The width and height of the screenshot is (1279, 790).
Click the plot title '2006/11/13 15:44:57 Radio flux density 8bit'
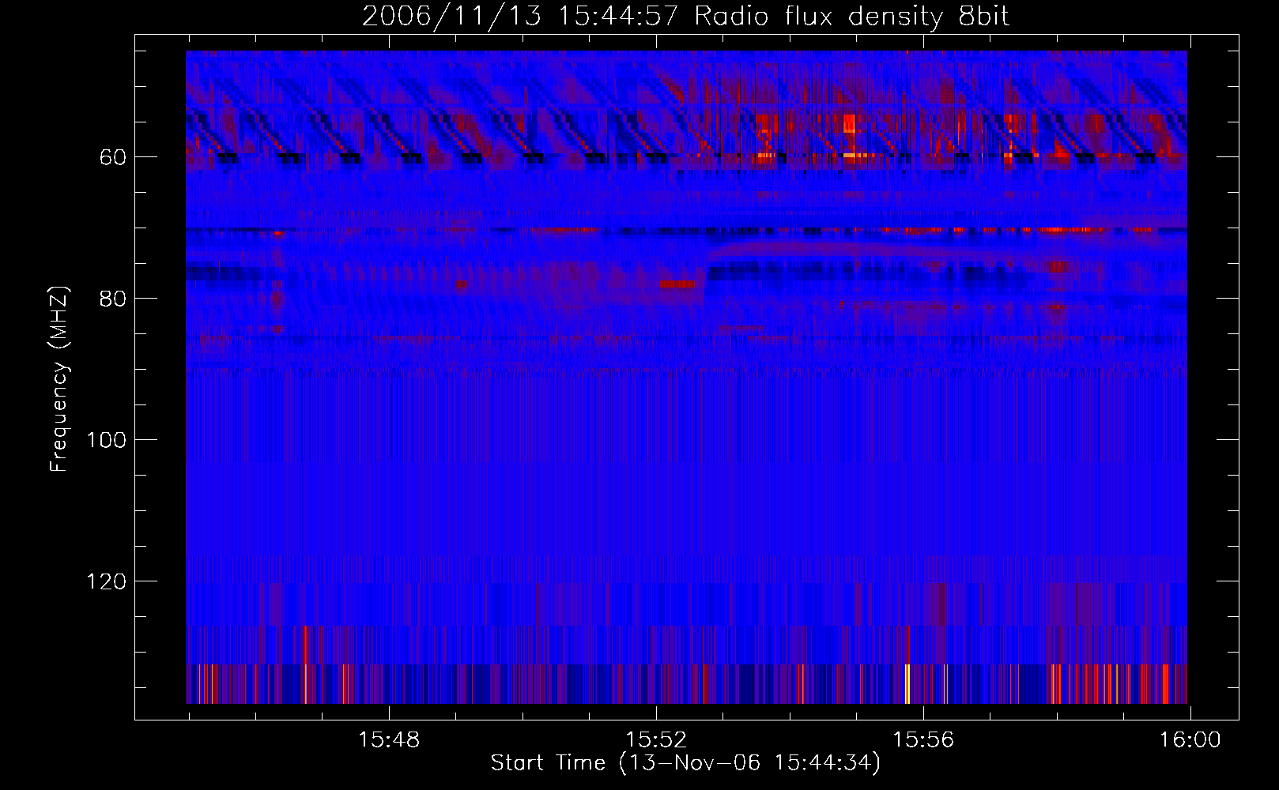(685, 16)
